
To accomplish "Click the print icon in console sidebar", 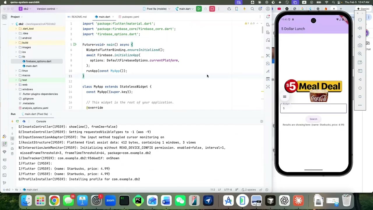I will [12, 148].
